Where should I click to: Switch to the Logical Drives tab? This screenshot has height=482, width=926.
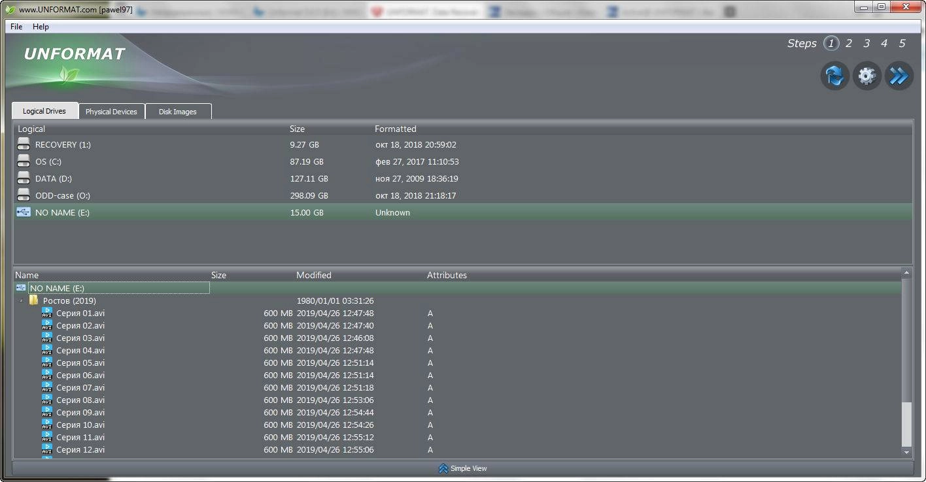44,111
